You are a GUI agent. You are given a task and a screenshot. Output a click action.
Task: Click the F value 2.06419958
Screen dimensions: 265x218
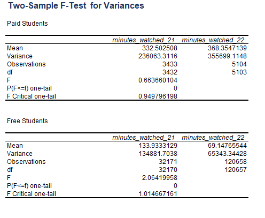click(160, 178)
